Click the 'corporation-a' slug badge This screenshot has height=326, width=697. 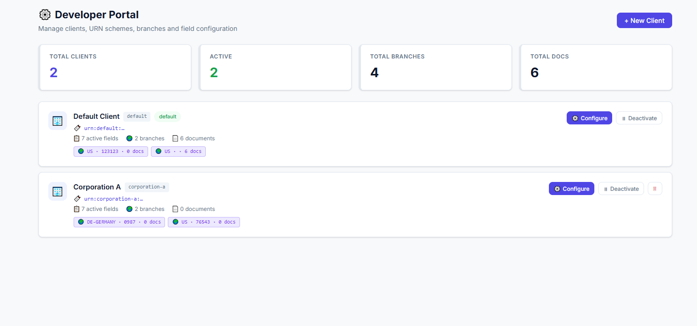pyautogui.click(x=147, y=187)
